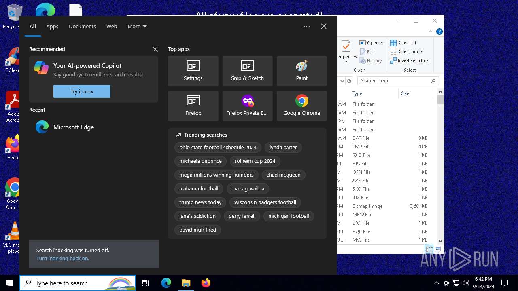The image size is (518, 291).
Task: Launch Firefox tile in Top apps
Action: (193, 106)
